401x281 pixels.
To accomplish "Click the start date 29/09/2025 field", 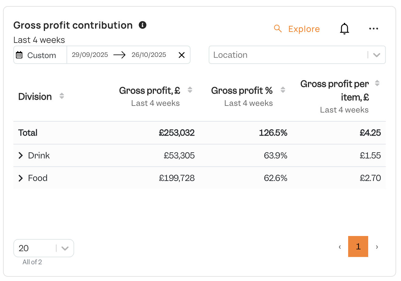I will (90, 55).
